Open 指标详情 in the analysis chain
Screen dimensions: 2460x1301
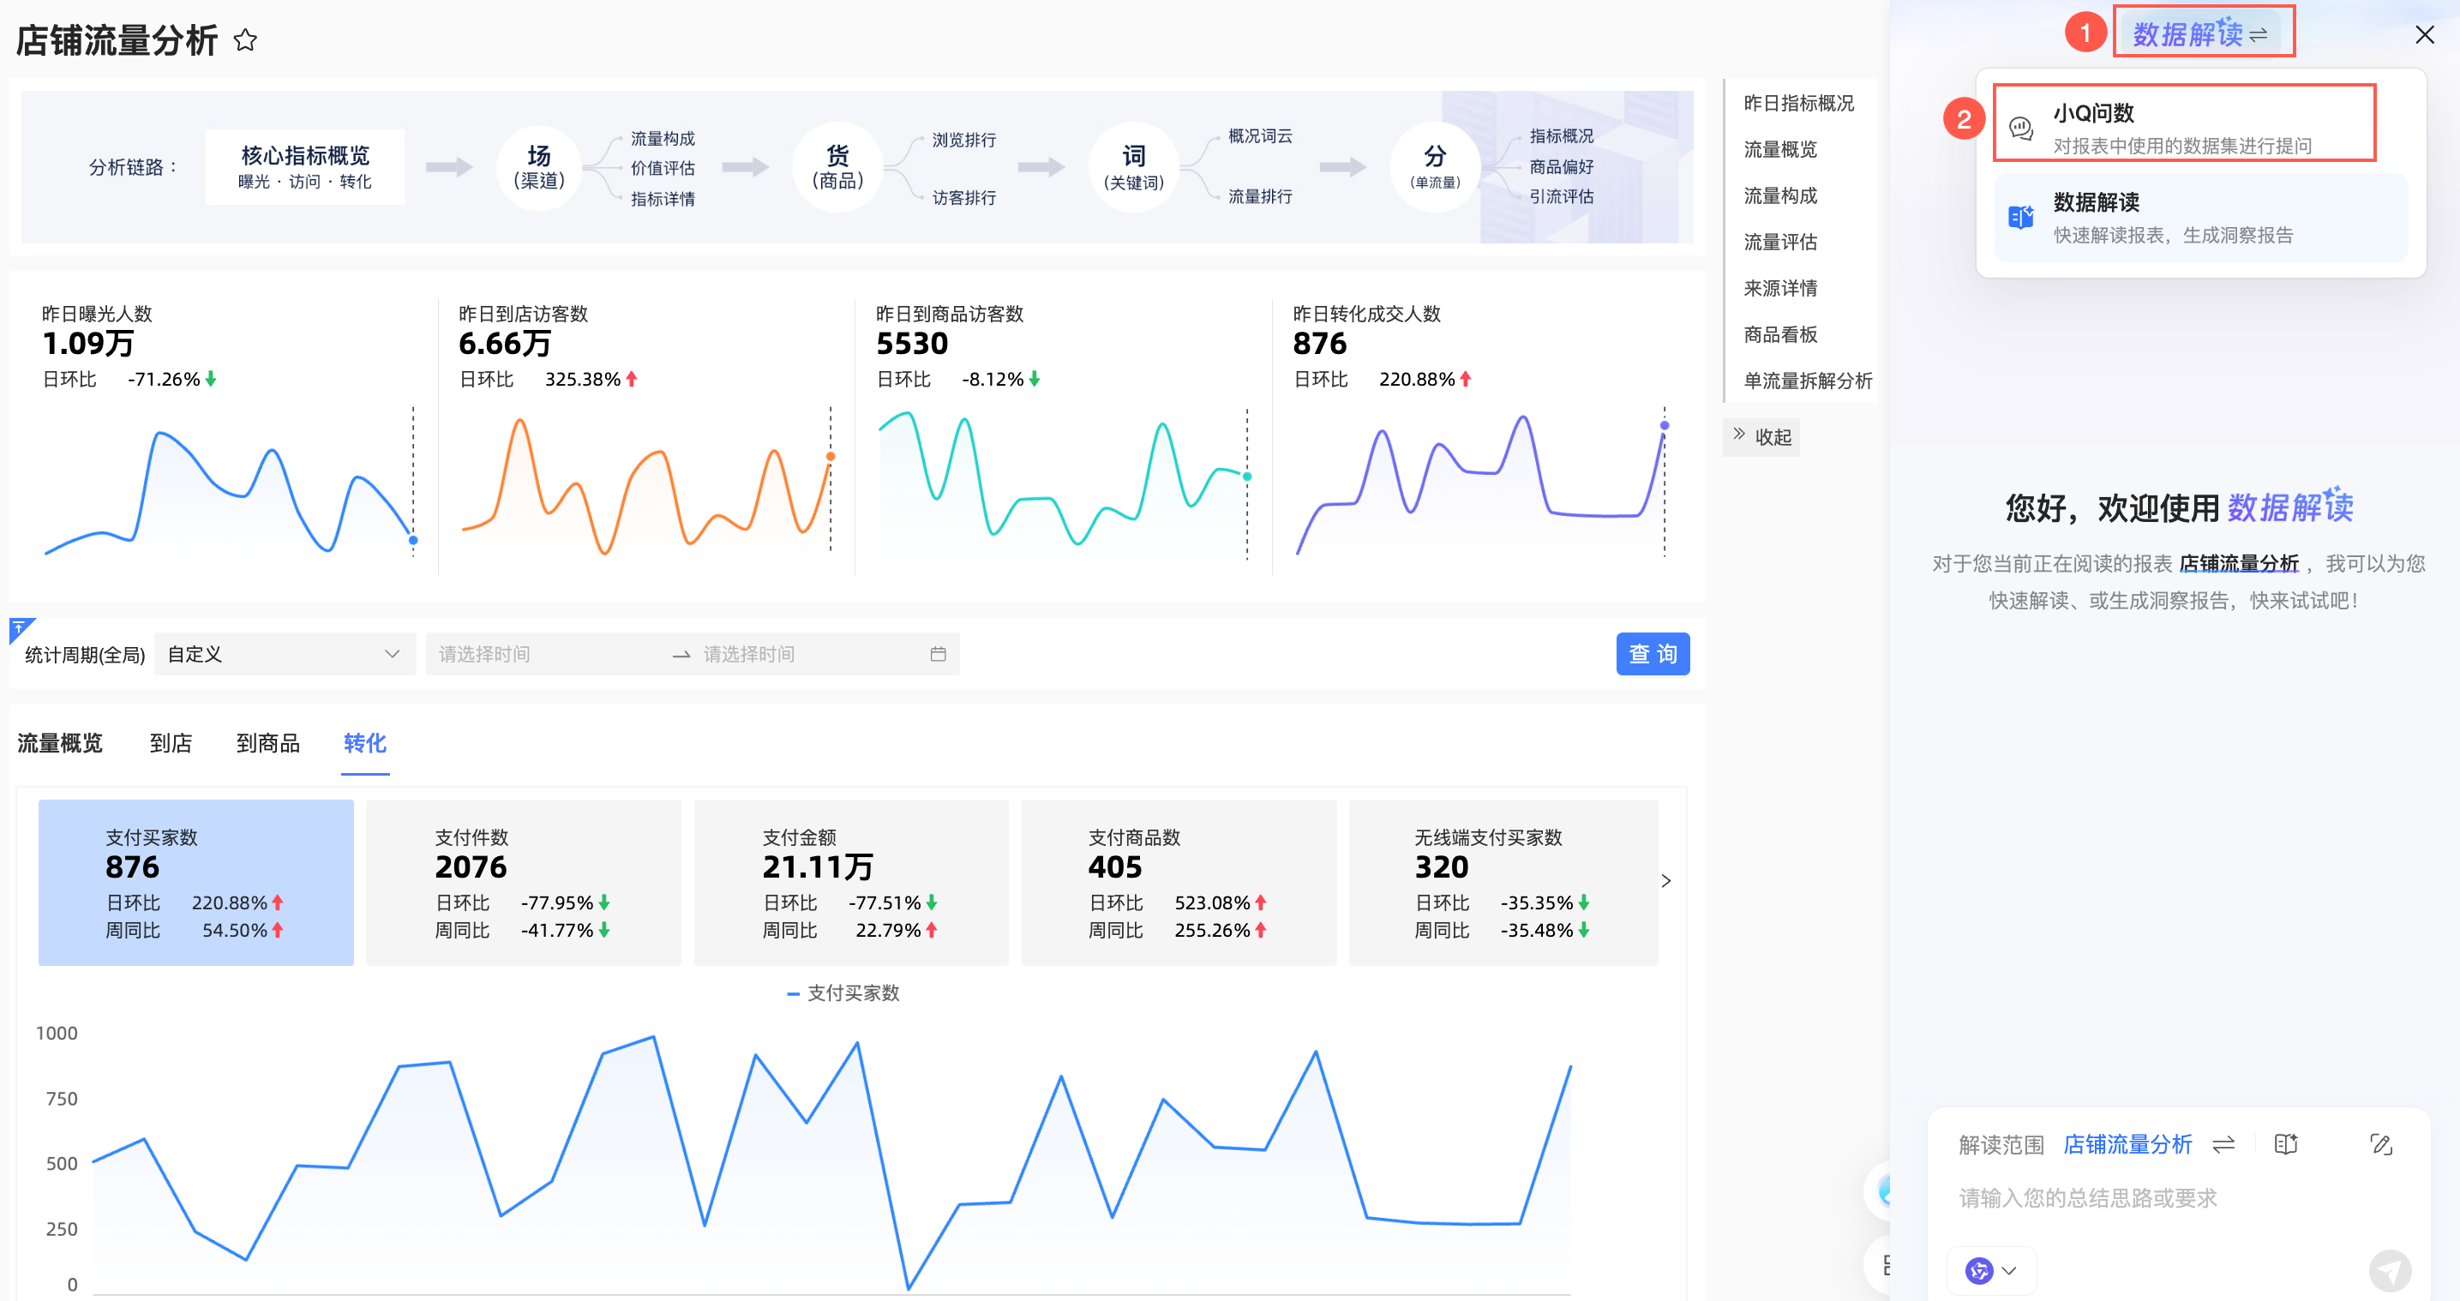point(663,199)
